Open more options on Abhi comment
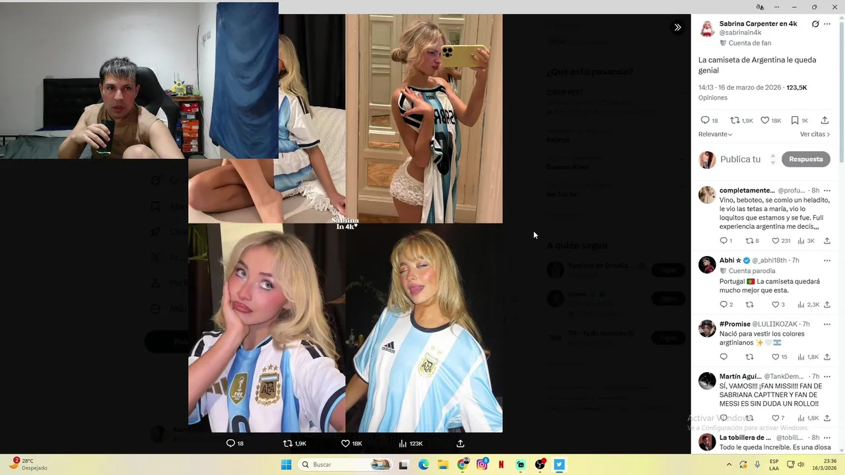 point(827,261)
